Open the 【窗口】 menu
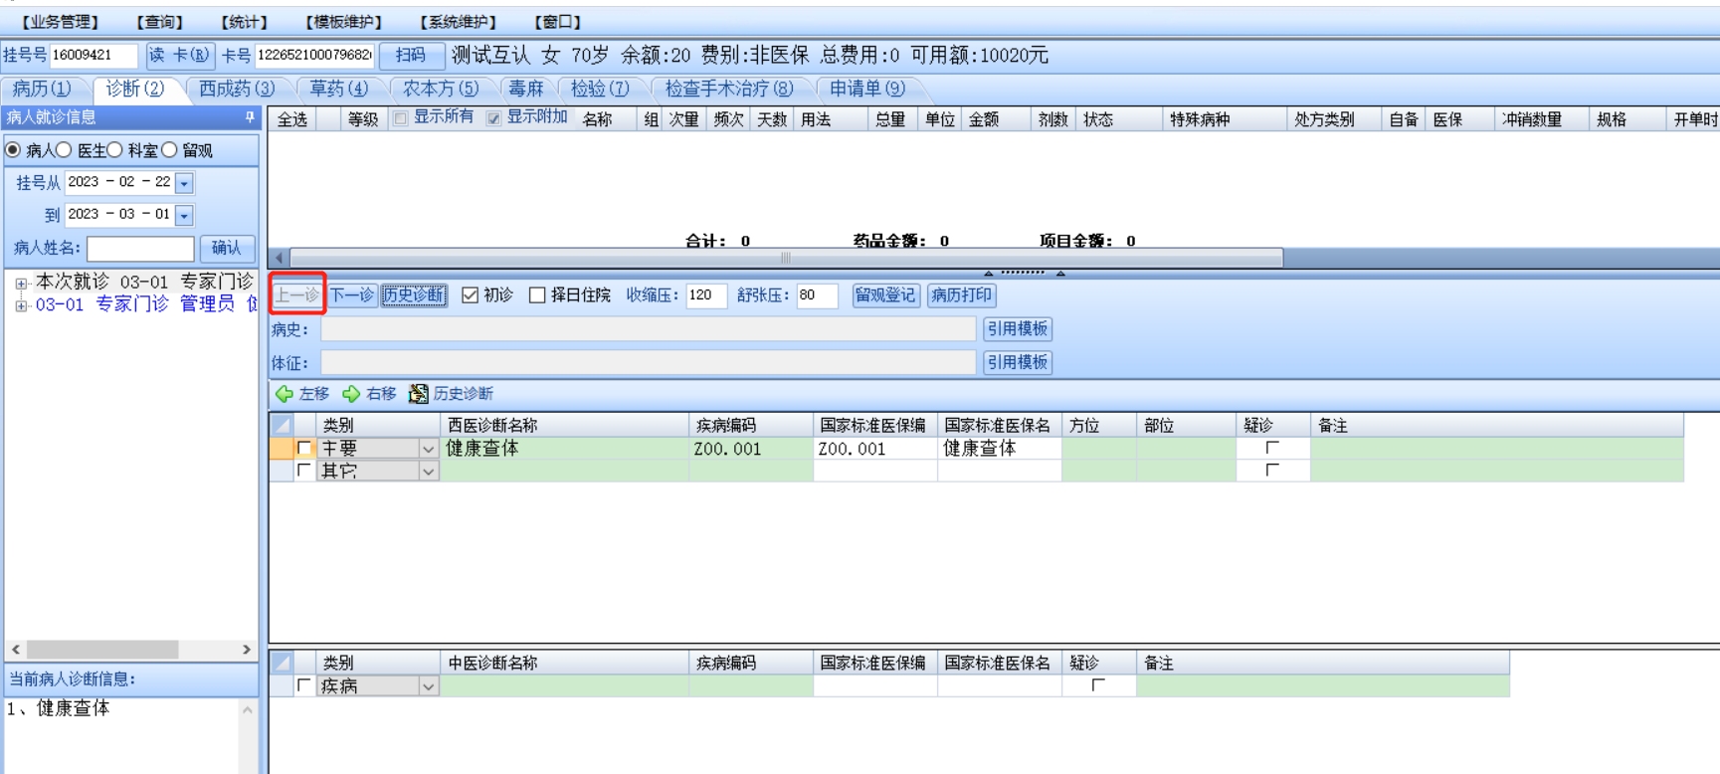Image resolution: width=1720 pixels, height=774 pixels. [x=558, y=22]
